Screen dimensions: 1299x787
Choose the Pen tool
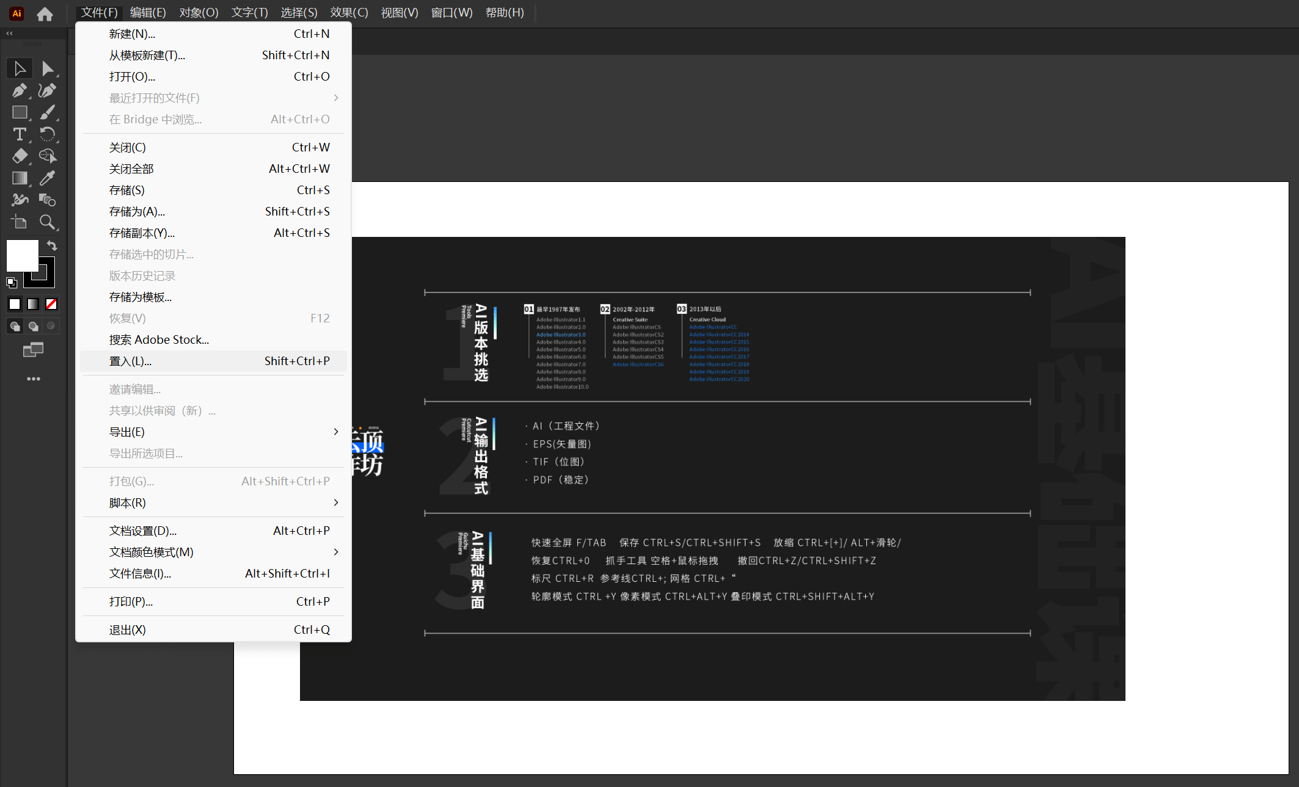coord(20,90)
